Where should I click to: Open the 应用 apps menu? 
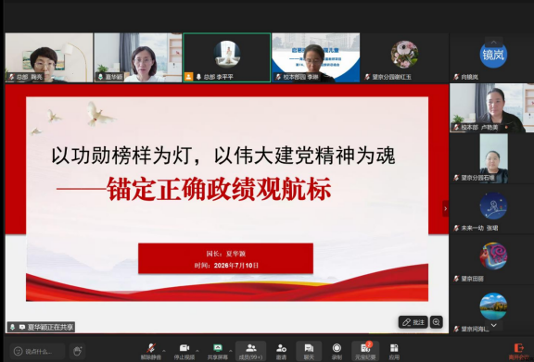pyautogui.click(x=394, y=352)
